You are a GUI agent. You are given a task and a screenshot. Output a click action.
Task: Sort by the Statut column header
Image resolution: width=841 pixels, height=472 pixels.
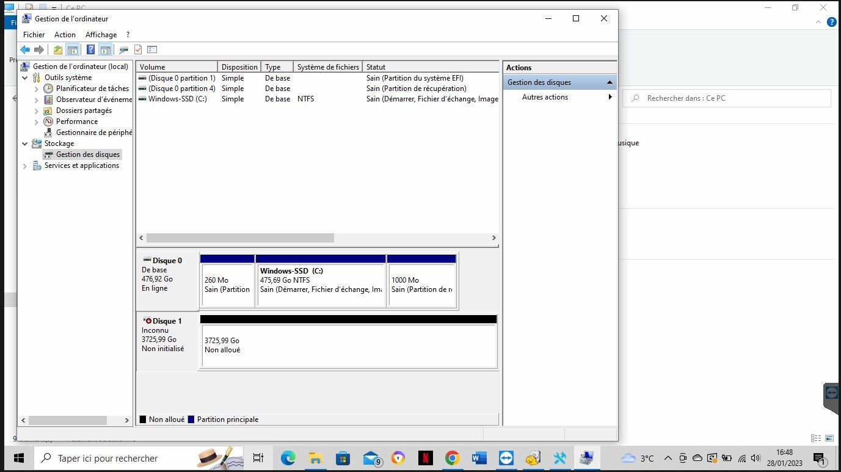pyautogui.click(x=431, y=67)
